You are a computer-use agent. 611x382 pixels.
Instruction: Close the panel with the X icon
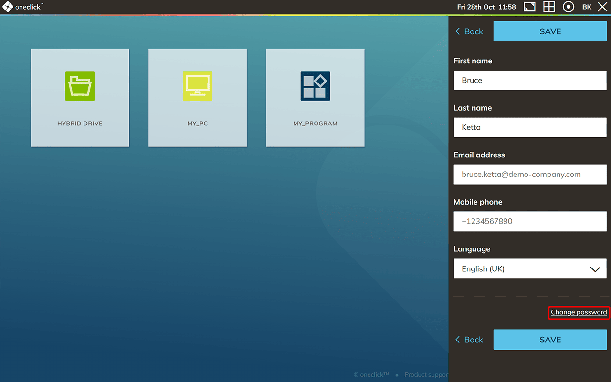602,7
